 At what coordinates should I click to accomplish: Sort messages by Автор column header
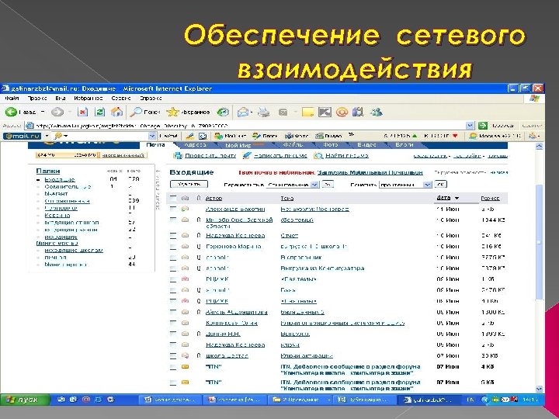214,198
